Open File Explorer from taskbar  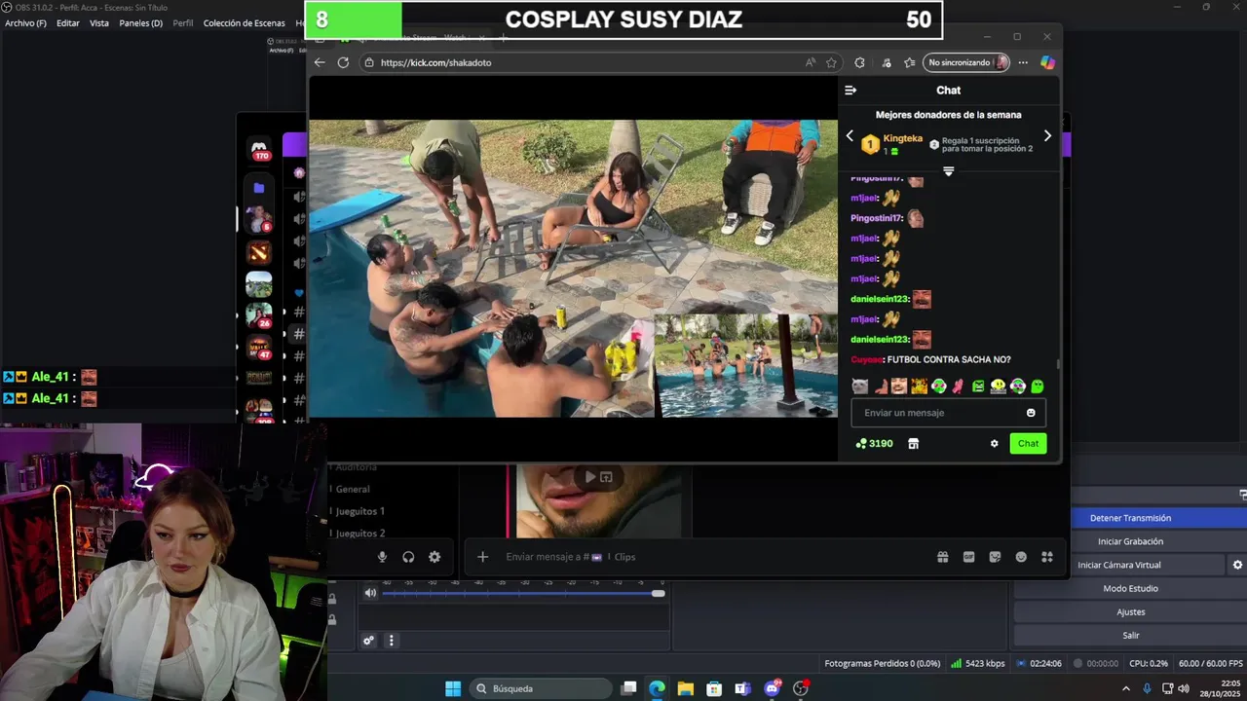(x=685, y=688)
